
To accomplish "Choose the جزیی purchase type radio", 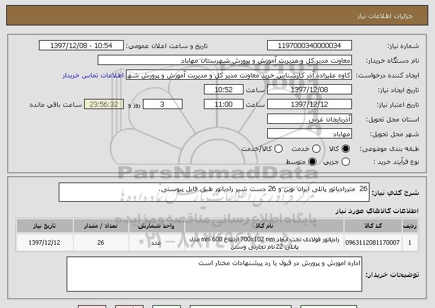I will [345, 162].
